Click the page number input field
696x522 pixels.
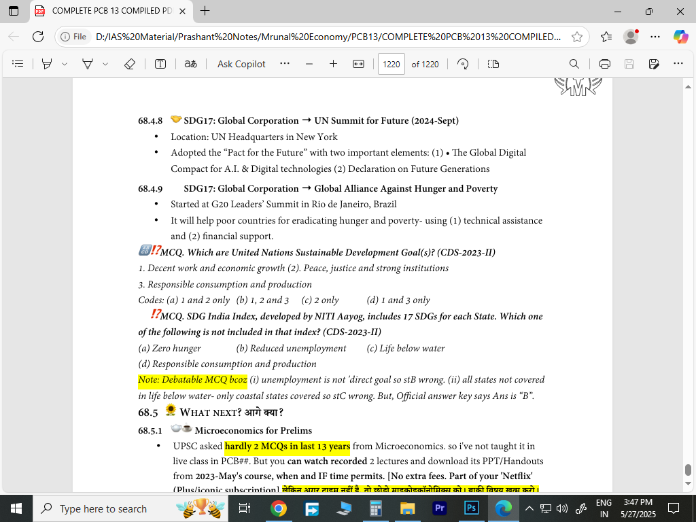(x=391, y=64)
